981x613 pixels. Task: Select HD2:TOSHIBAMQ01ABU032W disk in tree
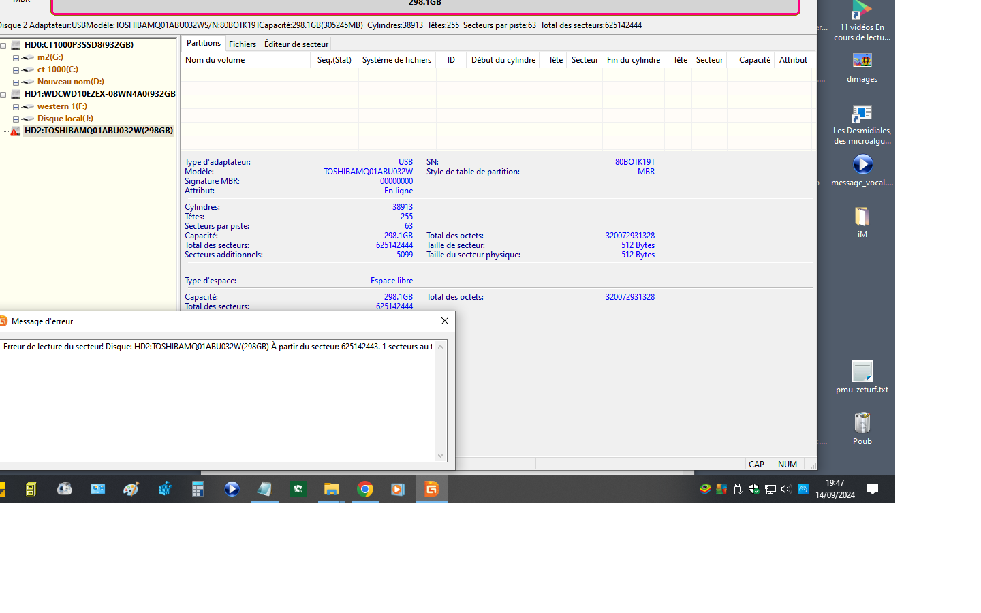point(99,131)
